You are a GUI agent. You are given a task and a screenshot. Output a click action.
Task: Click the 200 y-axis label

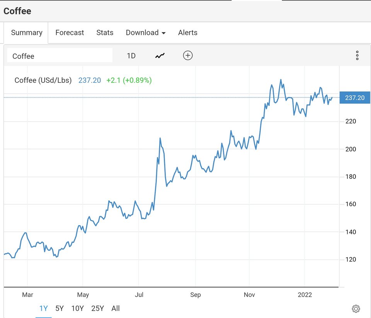point(351,149)
